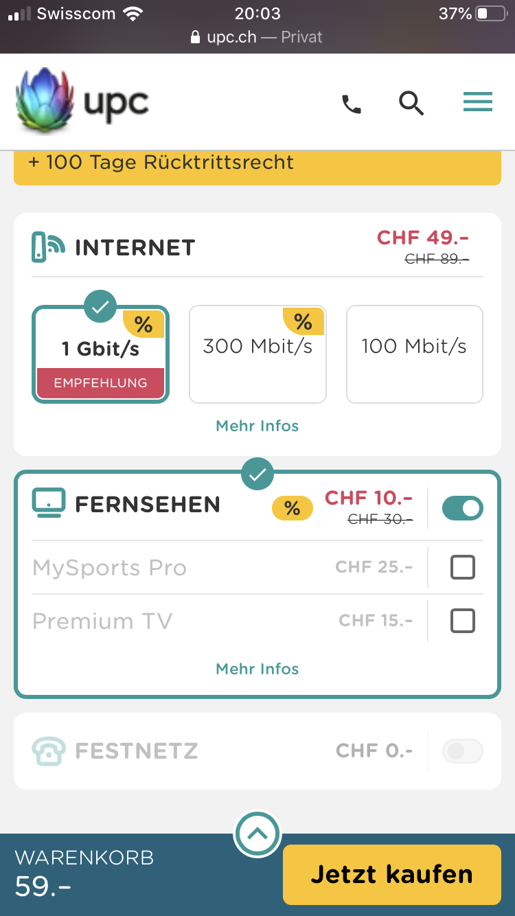The width and height of the screenshot is (515, 916).
Task: Expand the Warenkorb with chevron-up button
Action: [257, 834]
